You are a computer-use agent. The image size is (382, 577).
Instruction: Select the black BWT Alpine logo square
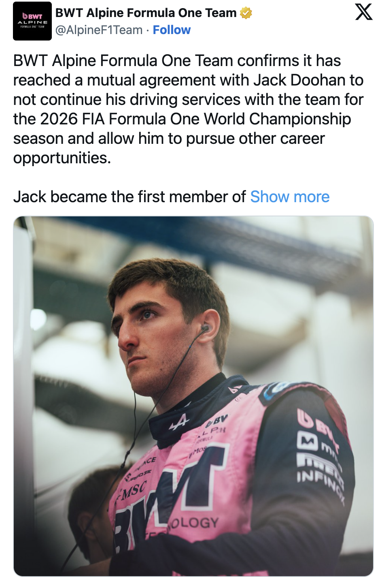click(32, 21)
